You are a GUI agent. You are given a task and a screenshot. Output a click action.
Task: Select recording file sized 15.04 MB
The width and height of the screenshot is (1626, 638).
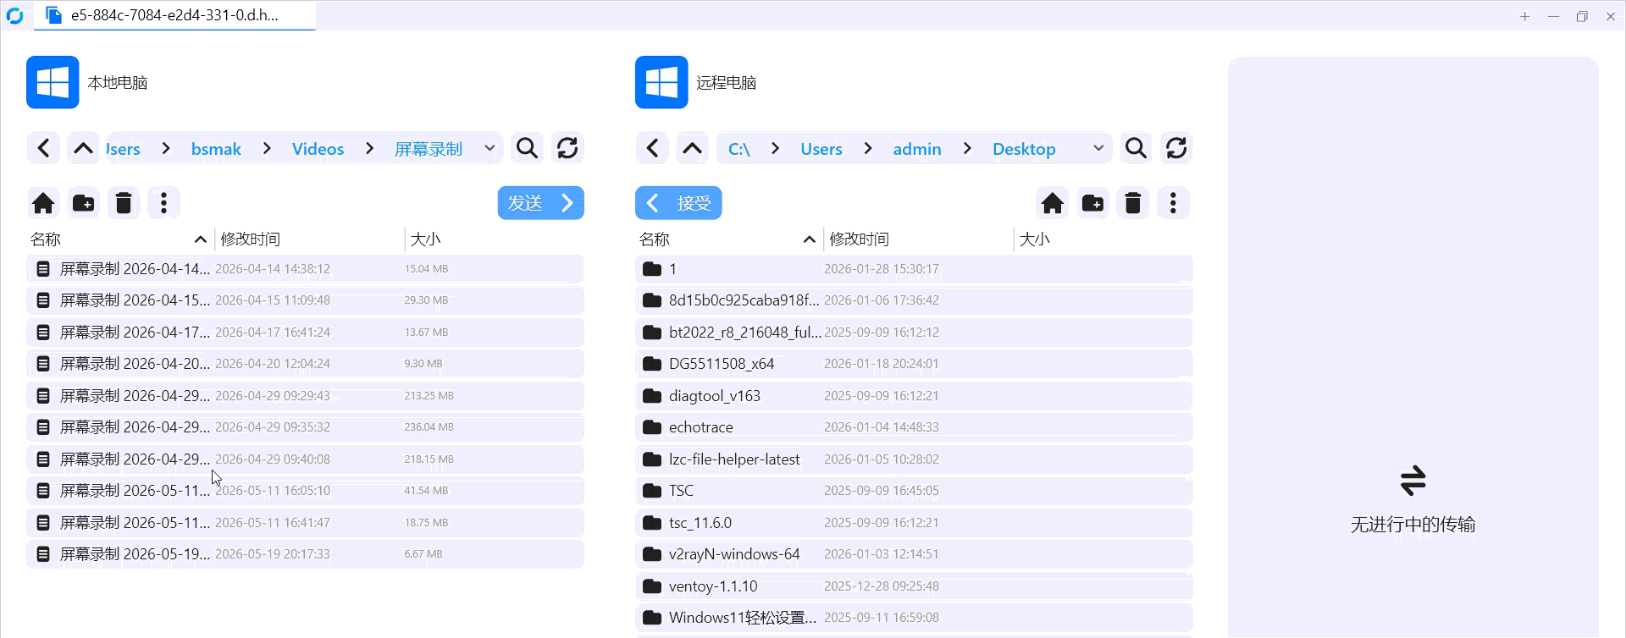point(305,269)
